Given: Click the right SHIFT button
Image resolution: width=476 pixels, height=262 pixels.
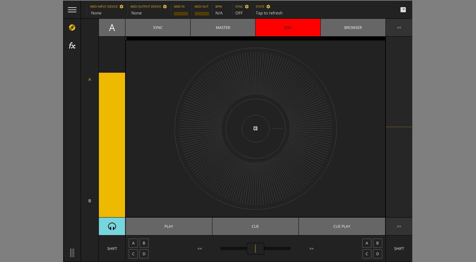Looking at the screenshot, I should click(399, 248).
